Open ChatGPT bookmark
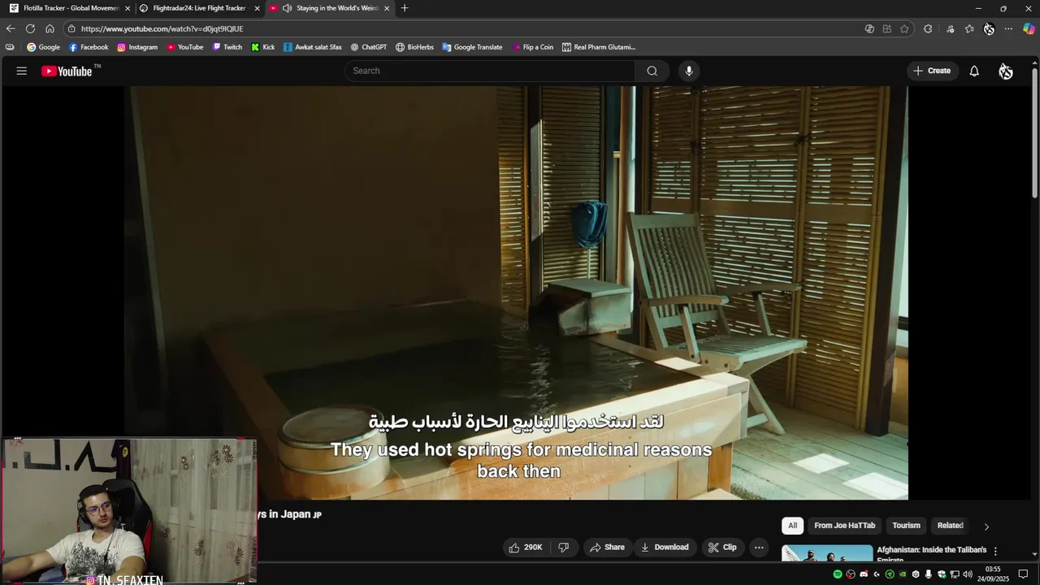 click(368, 47)
